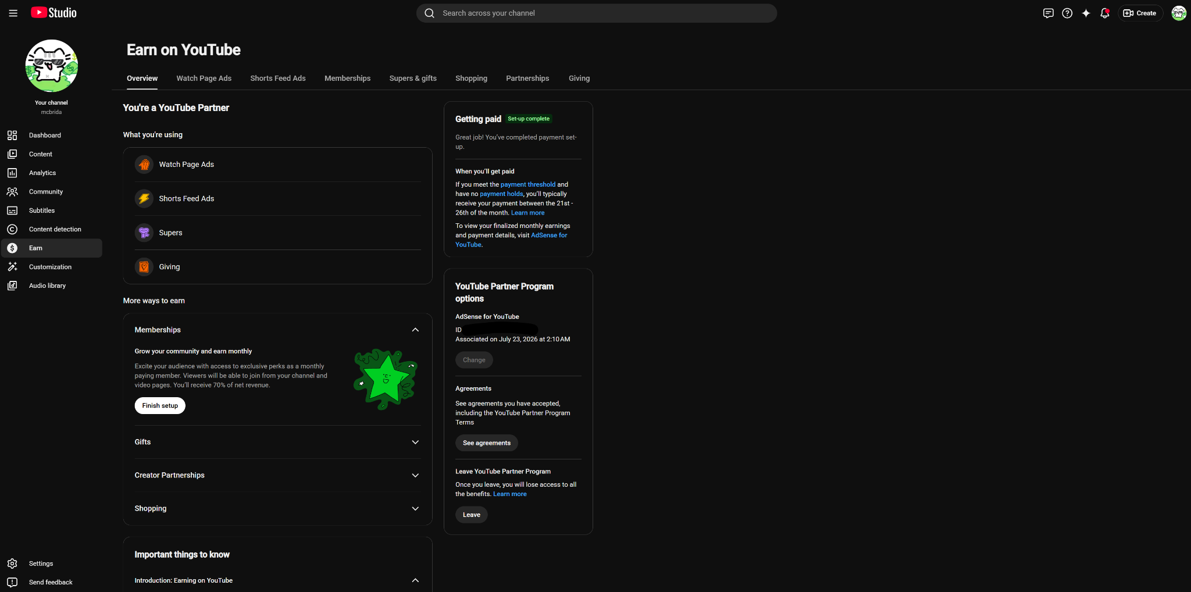This screenshot has height=592, width=1191.
Task: Open the notifications bell
Action: tap(1105, 13)
